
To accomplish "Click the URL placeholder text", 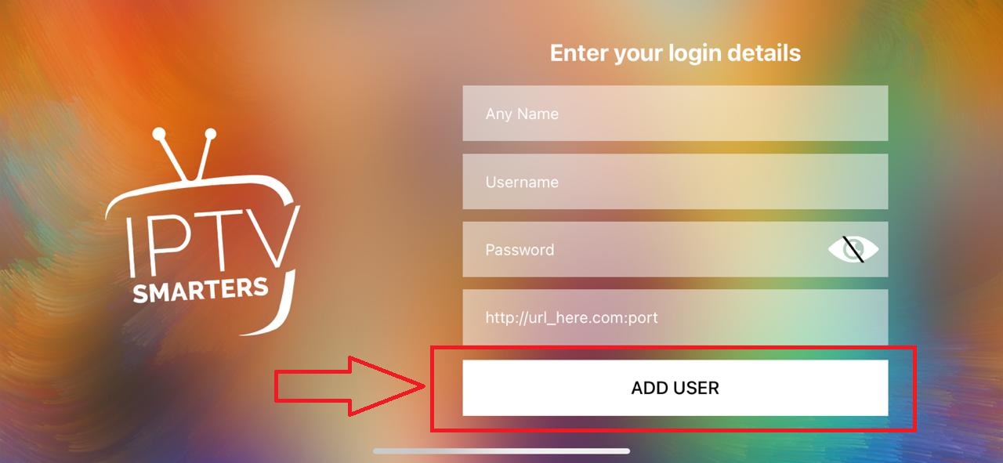I will (571, 318).
